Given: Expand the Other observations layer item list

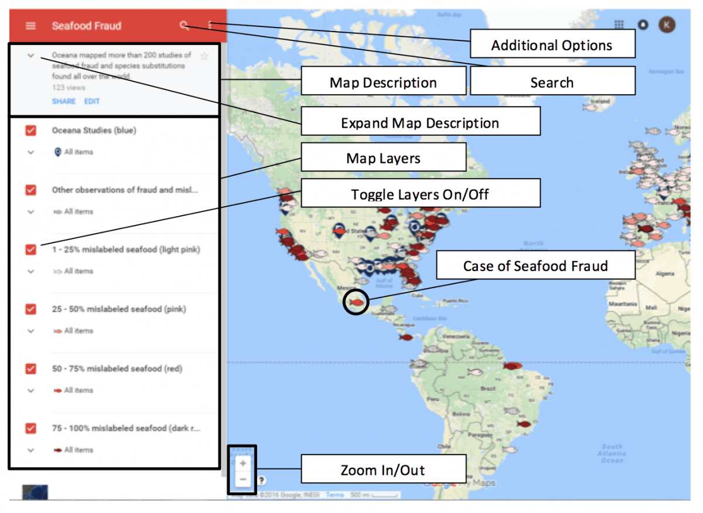Looking at the screenshot, I should click(31, 212).
